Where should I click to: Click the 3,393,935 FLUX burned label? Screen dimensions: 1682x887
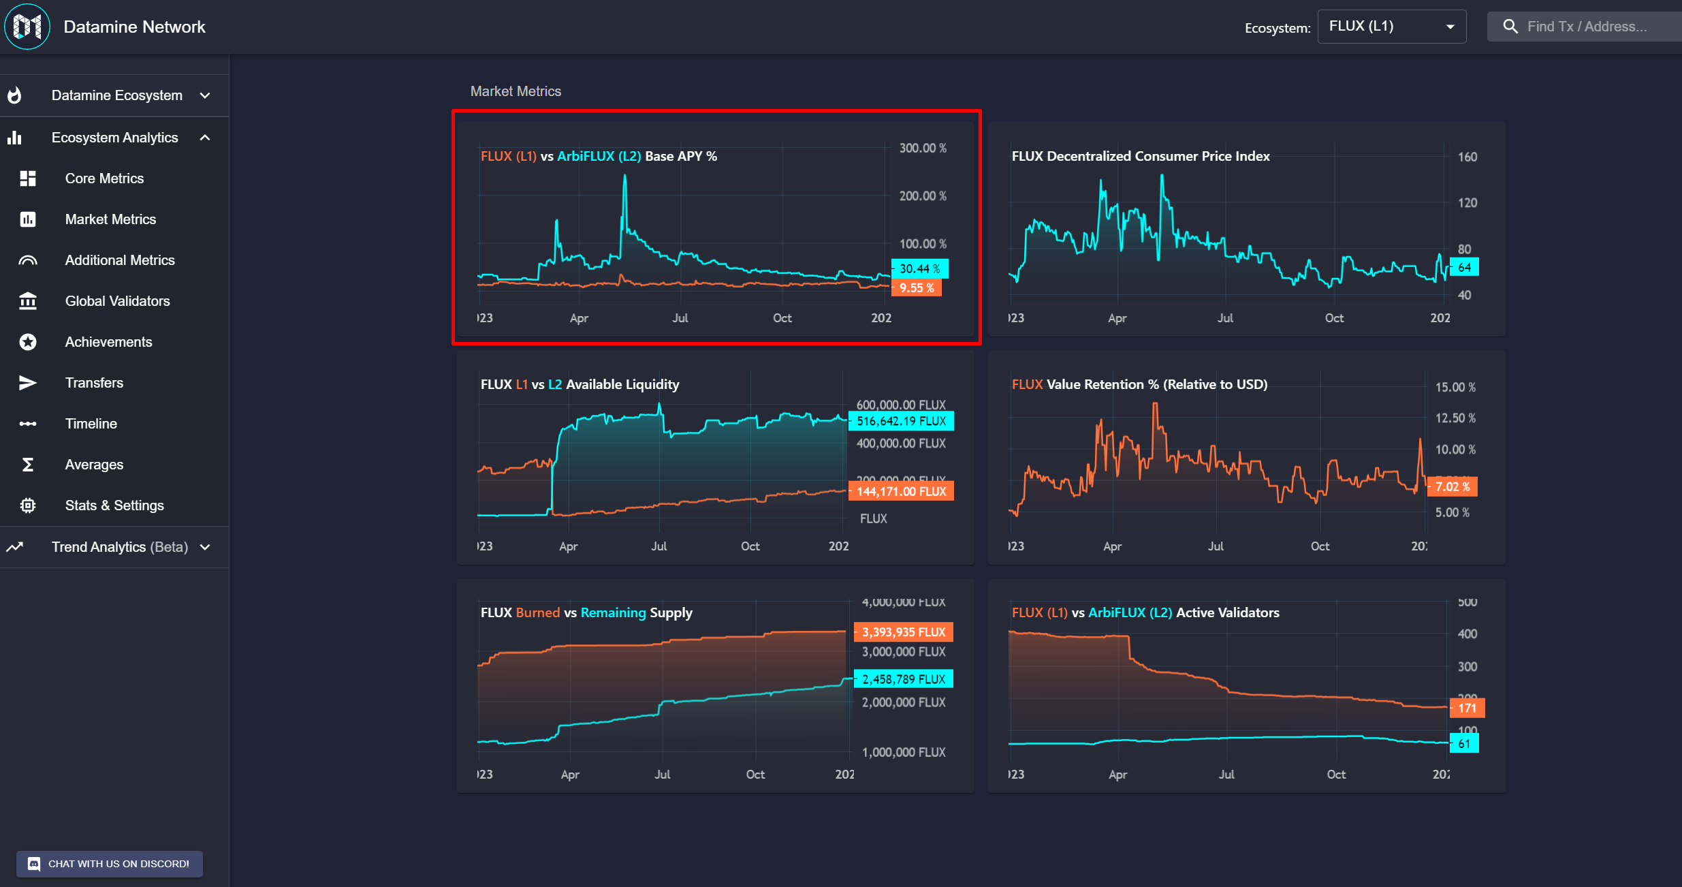(x=904, y=632)
